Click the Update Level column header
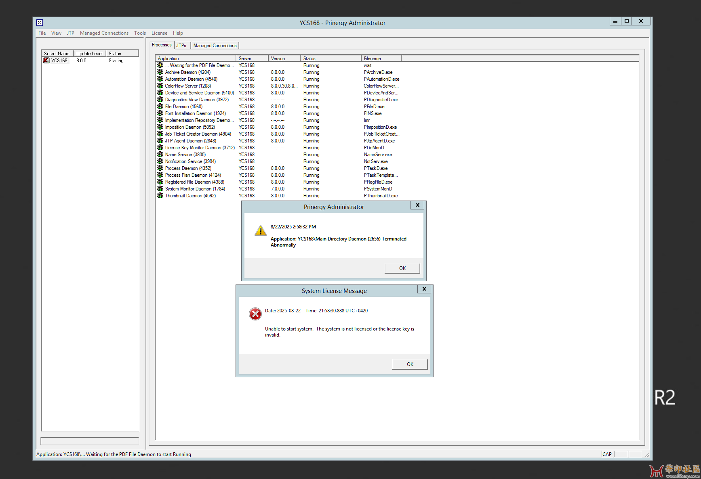 coord(90,54)
